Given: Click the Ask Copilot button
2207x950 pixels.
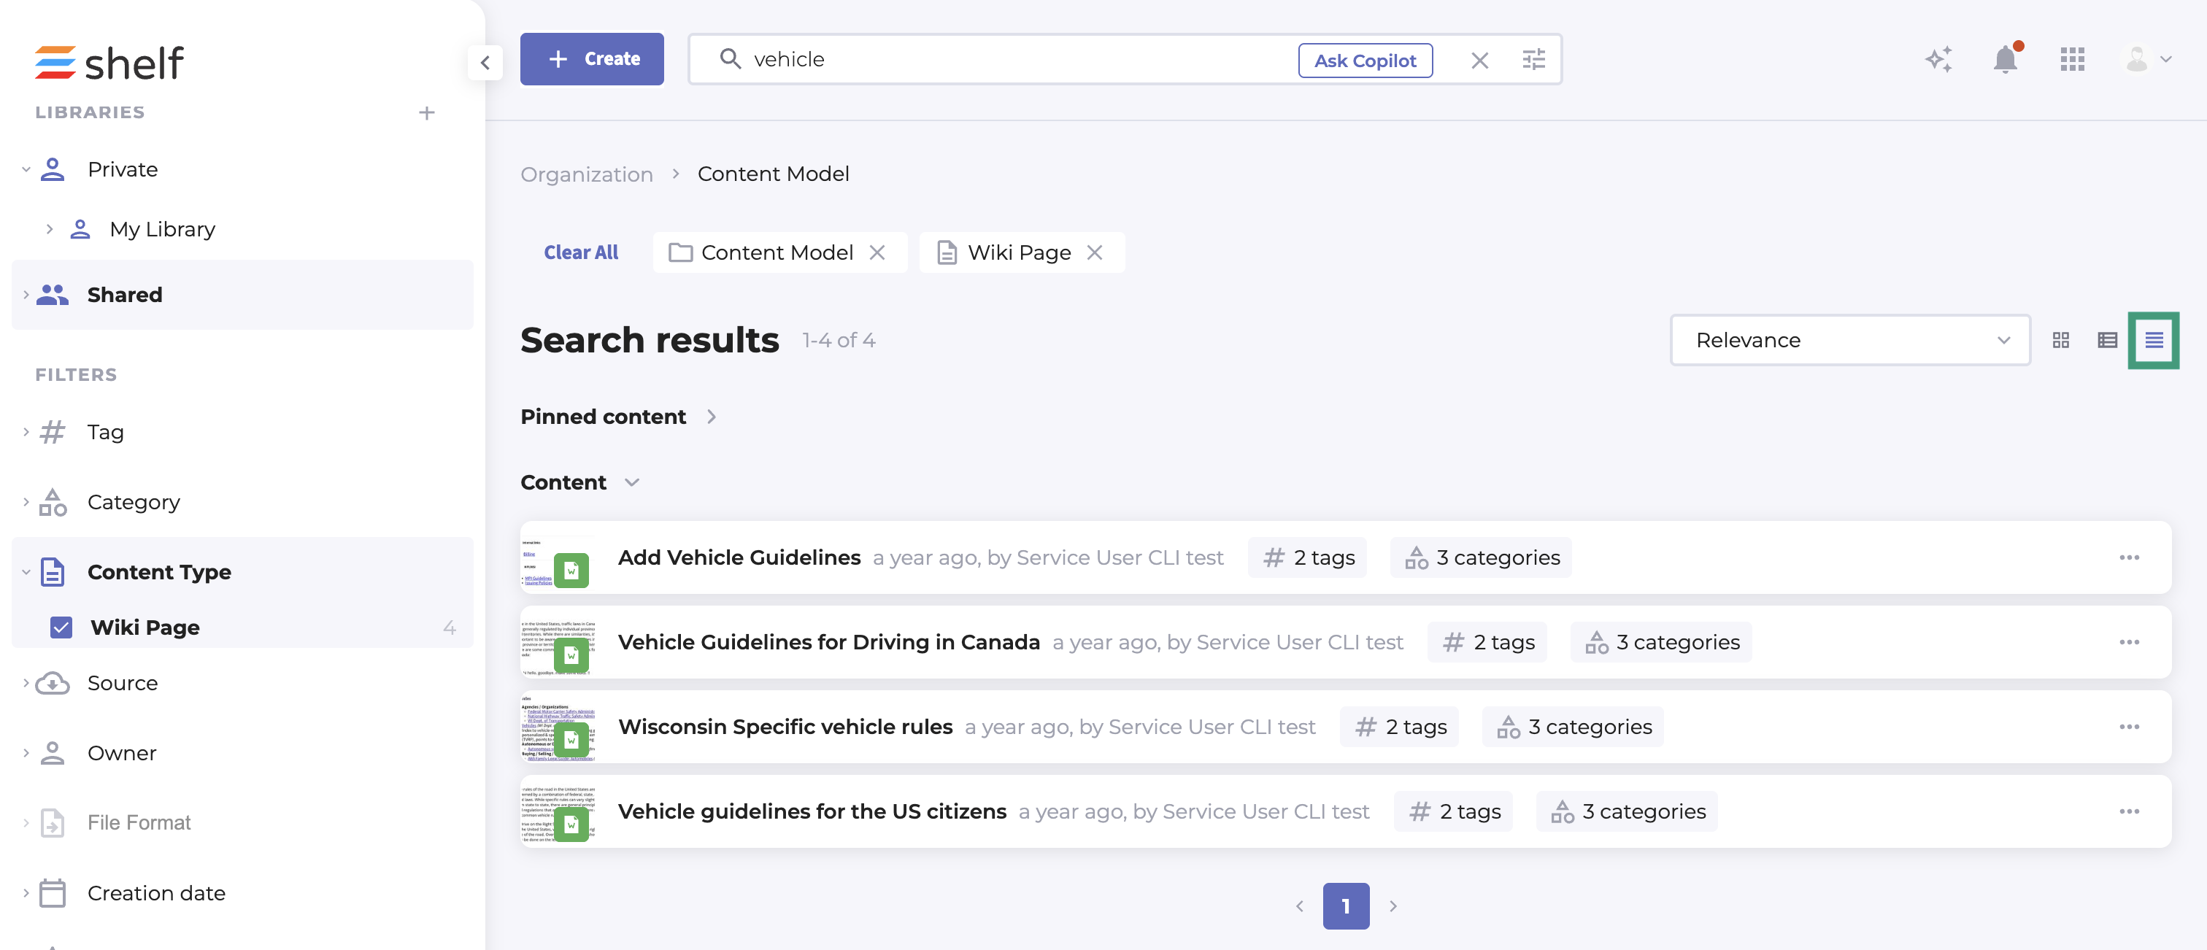Looking at the screenshot, I should pyautogui.click(x=1365, y=61).
